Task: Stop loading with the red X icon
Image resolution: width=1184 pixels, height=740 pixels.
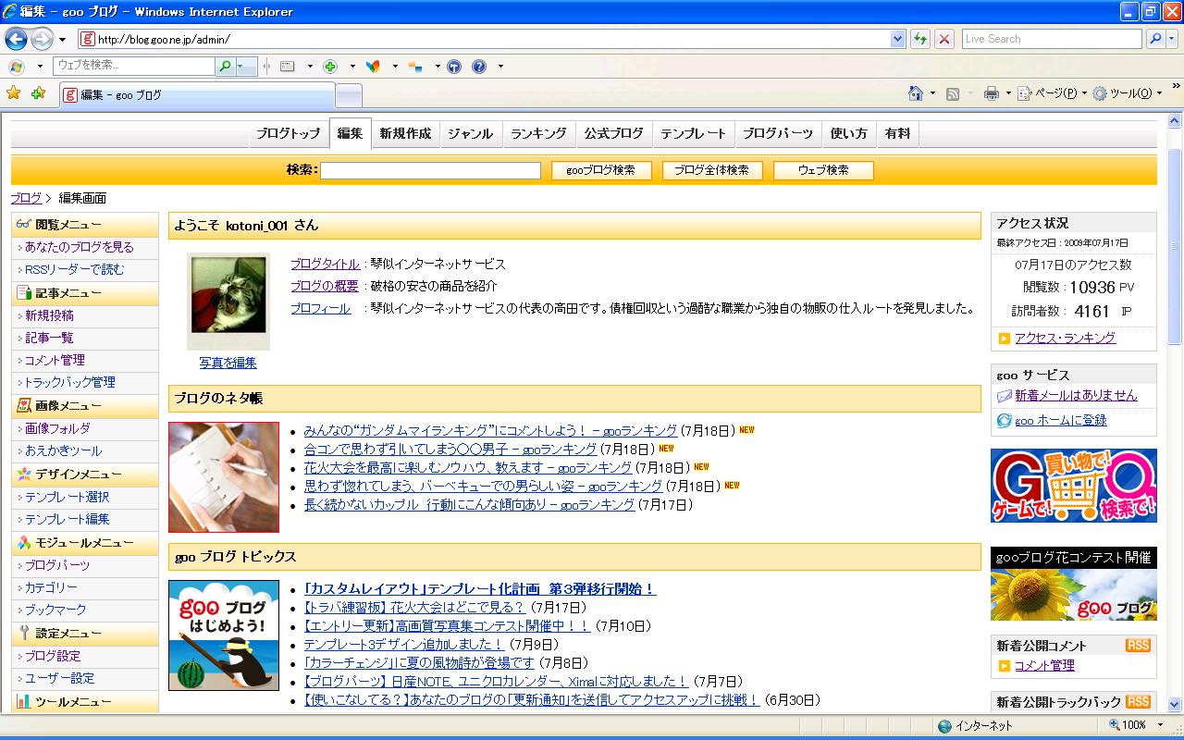Action: 944,39
